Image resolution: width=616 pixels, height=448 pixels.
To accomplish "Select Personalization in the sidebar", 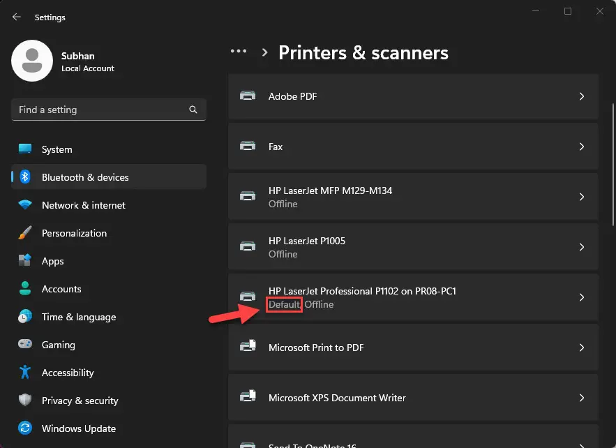I will point(74,233).
